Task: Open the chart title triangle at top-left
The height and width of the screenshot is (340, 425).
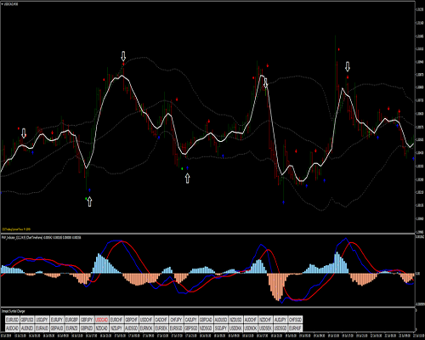Action: [x=3, y=4]
